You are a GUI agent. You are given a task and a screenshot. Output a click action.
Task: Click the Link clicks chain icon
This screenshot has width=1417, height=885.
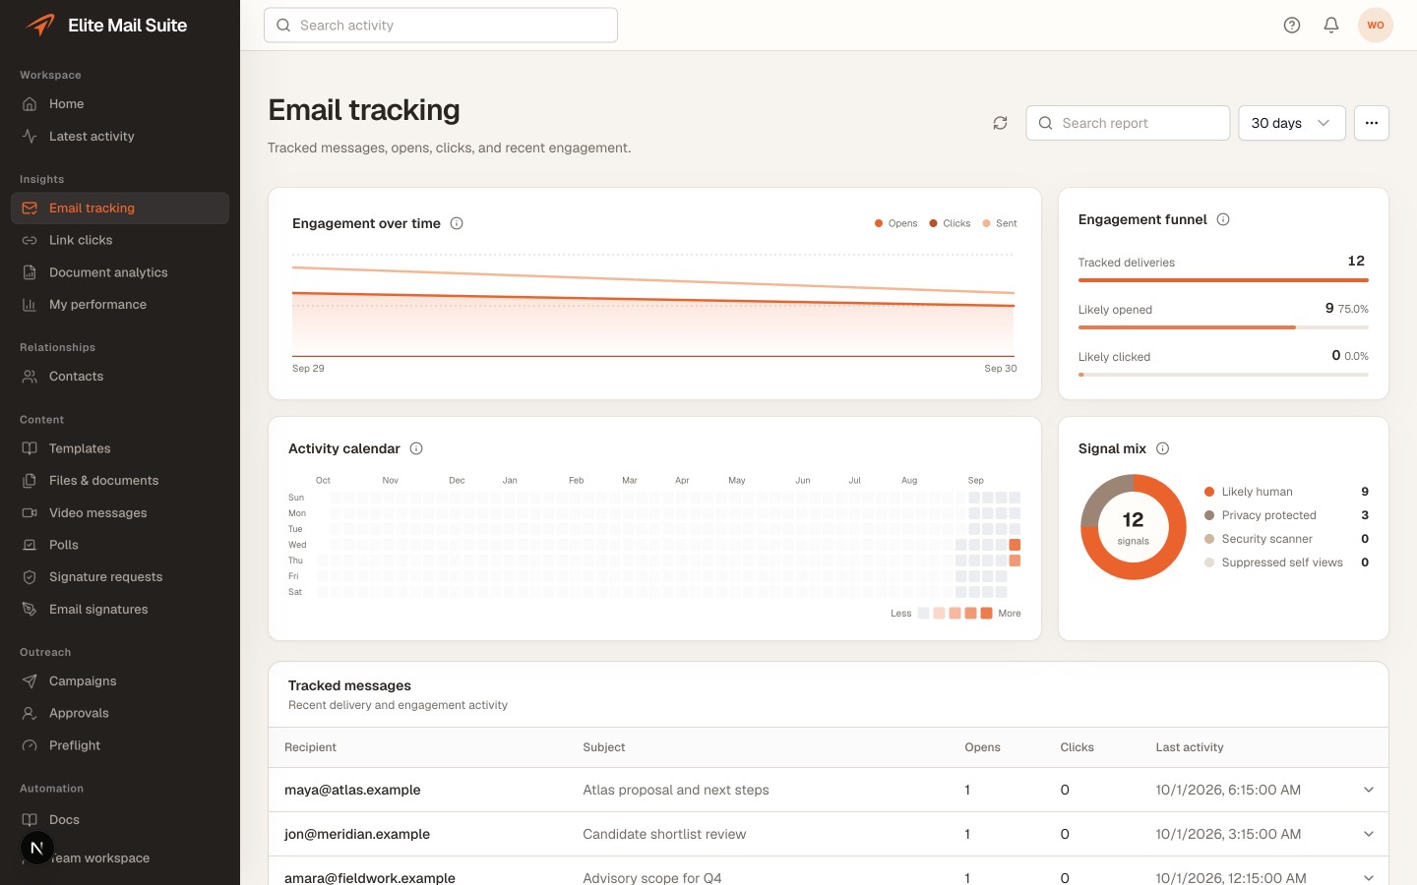[30, 240]
